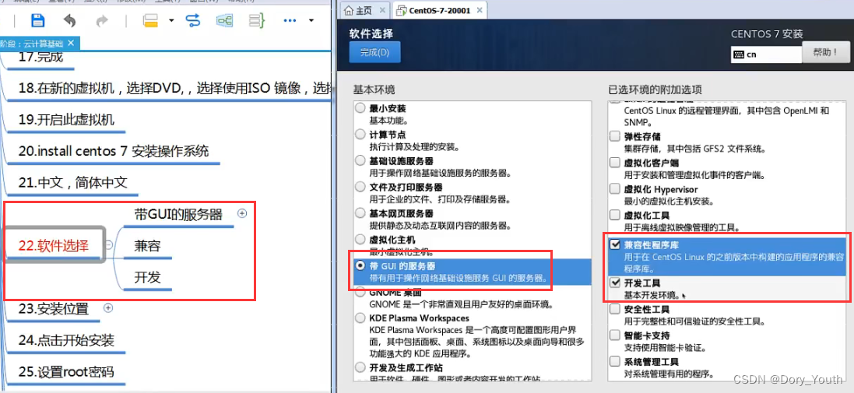
Task: Insert a topic using the yellow topic icon
Action: click(x=150, y=21)
